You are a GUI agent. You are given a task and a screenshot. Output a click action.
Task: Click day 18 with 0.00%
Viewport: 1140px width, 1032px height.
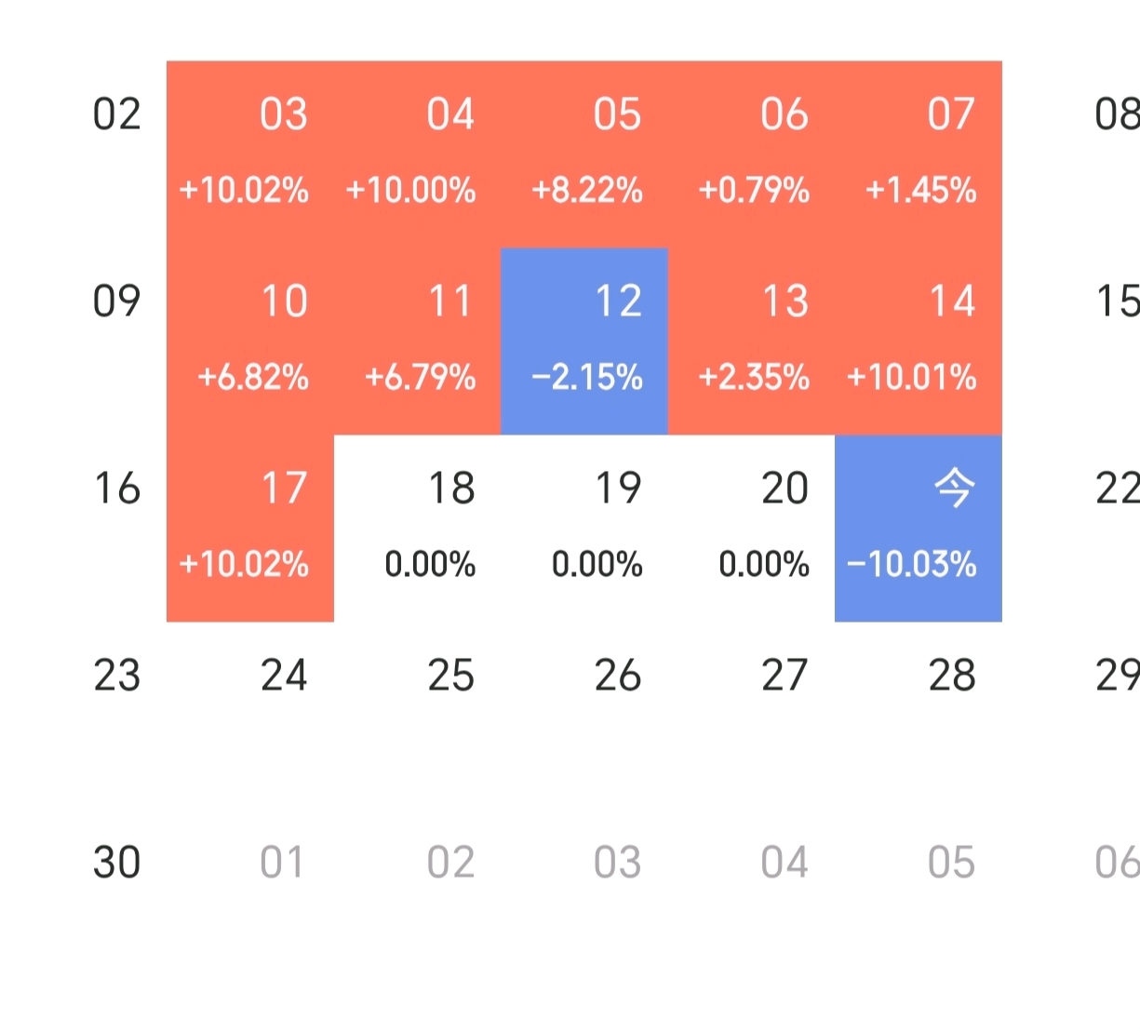click(417, 528)
